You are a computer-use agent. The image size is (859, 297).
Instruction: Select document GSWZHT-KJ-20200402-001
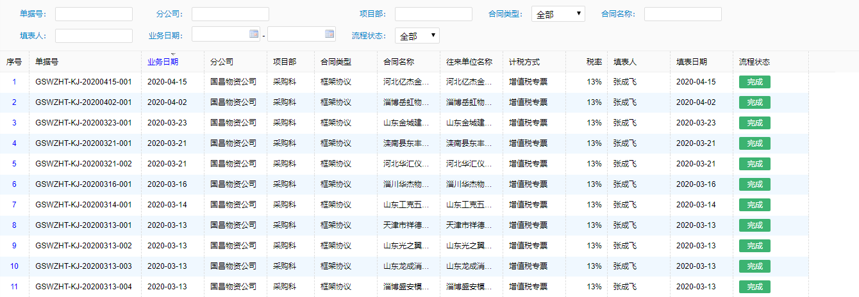coord(83,102)
